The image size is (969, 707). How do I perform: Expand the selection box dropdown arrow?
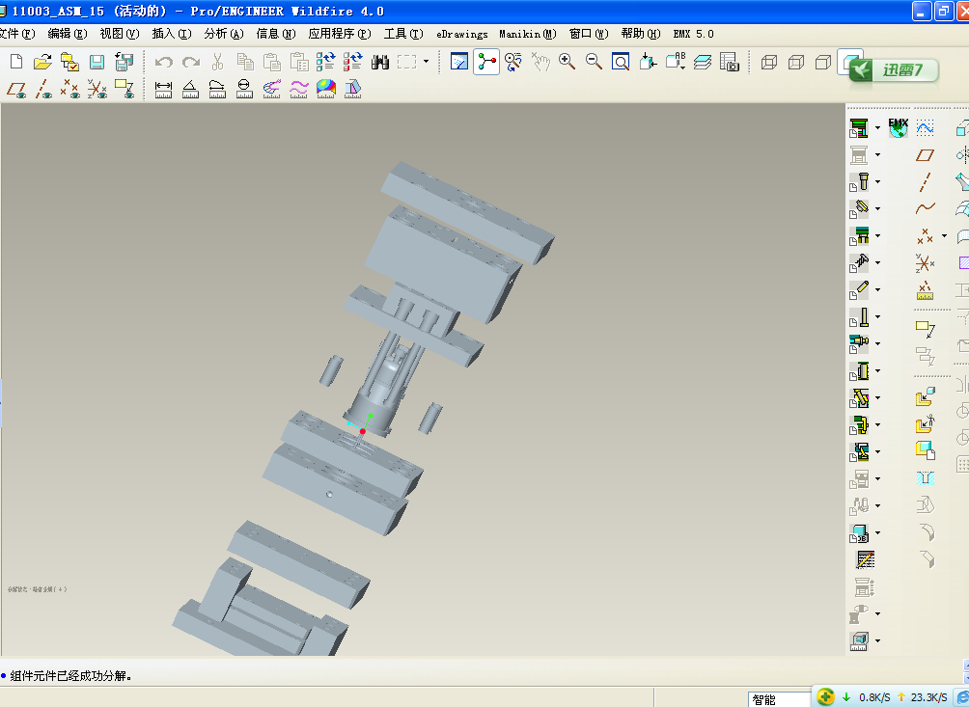pyautogui.click(x=426, y=62)
